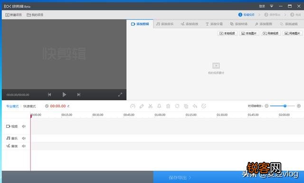Click the step 3 indicator at top right

coord(295,15)
